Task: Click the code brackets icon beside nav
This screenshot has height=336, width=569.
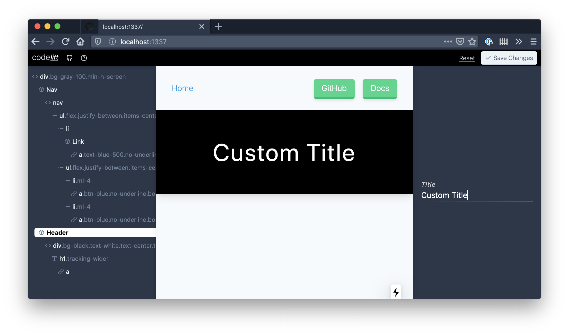Action: pyautogui.click(x=48, y=102)
